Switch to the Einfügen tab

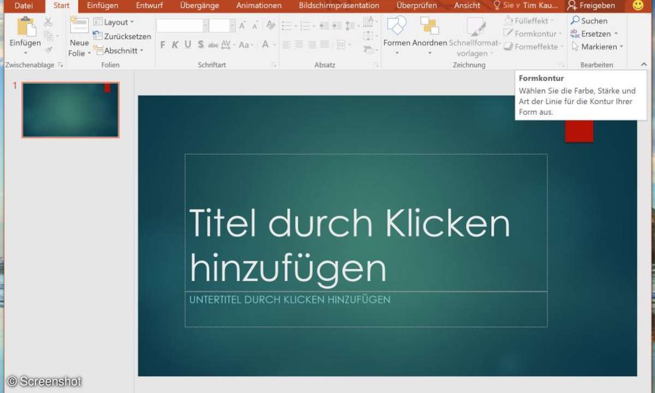tap(103, 5)
